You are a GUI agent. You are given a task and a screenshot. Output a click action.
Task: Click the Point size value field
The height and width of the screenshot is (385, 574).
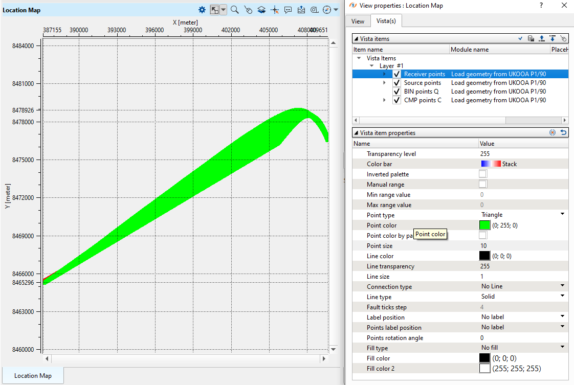(x=522, y=246)
